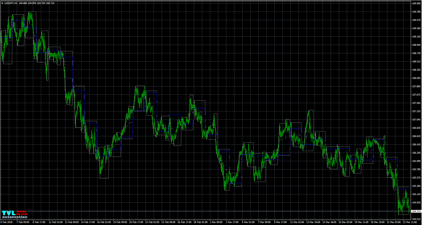This screenshot has width=422, height=225.
Task: Click the 13 Mar 10:00 time label
Action: [313, 222]
